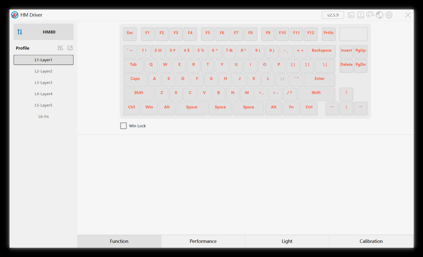This screenshot has width=423, height=257.
Task: Switch to the Light tab
Action: (x=287, y=241)
